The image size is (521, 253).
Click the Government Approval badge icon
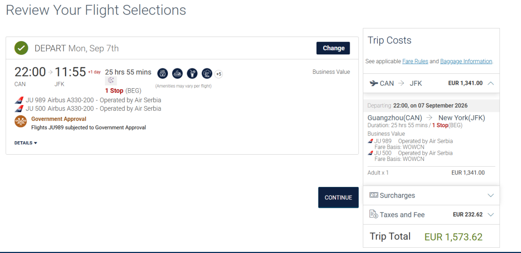[x=21, y=121]
